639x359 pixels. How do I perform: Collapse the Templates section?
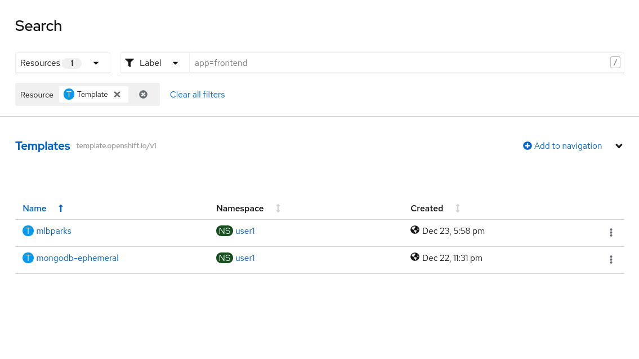pos(619,146)
